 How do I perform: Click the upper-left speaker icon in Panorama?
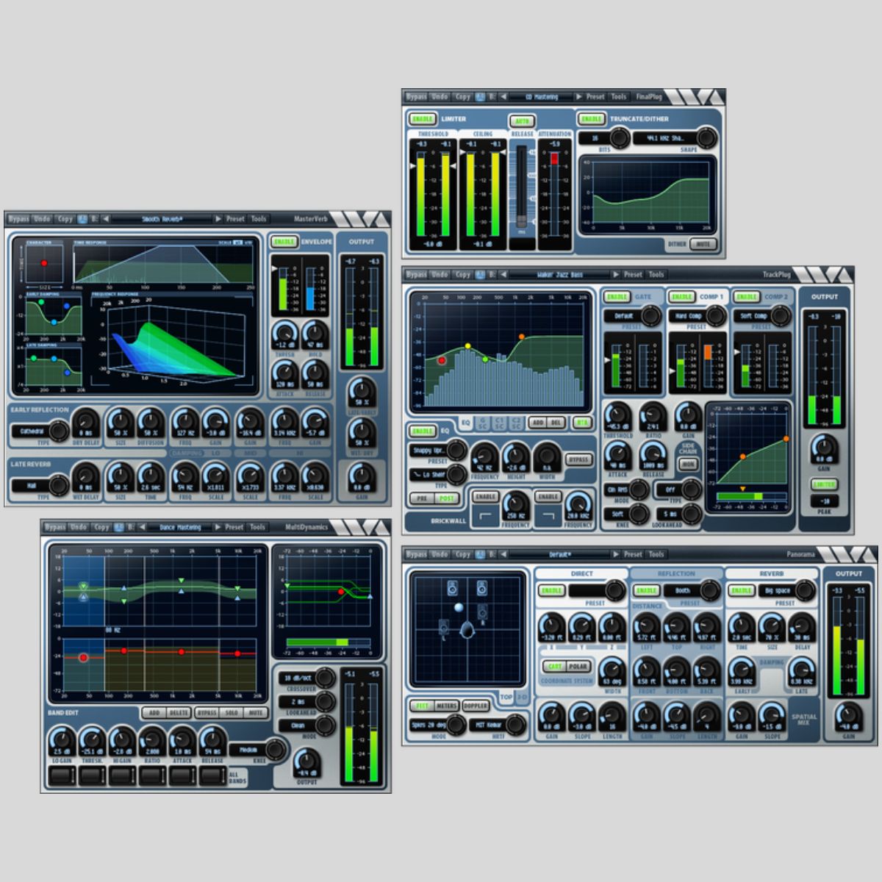tap(452, 587)
